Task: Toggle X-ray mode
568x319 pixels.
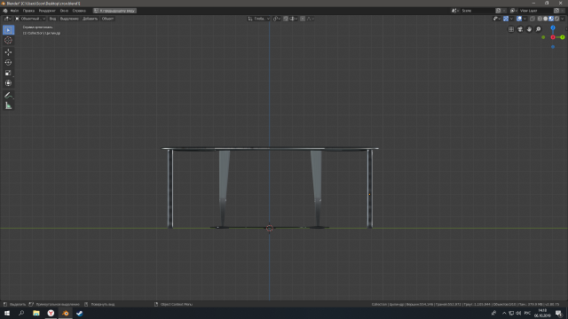Action: (532, 19)
